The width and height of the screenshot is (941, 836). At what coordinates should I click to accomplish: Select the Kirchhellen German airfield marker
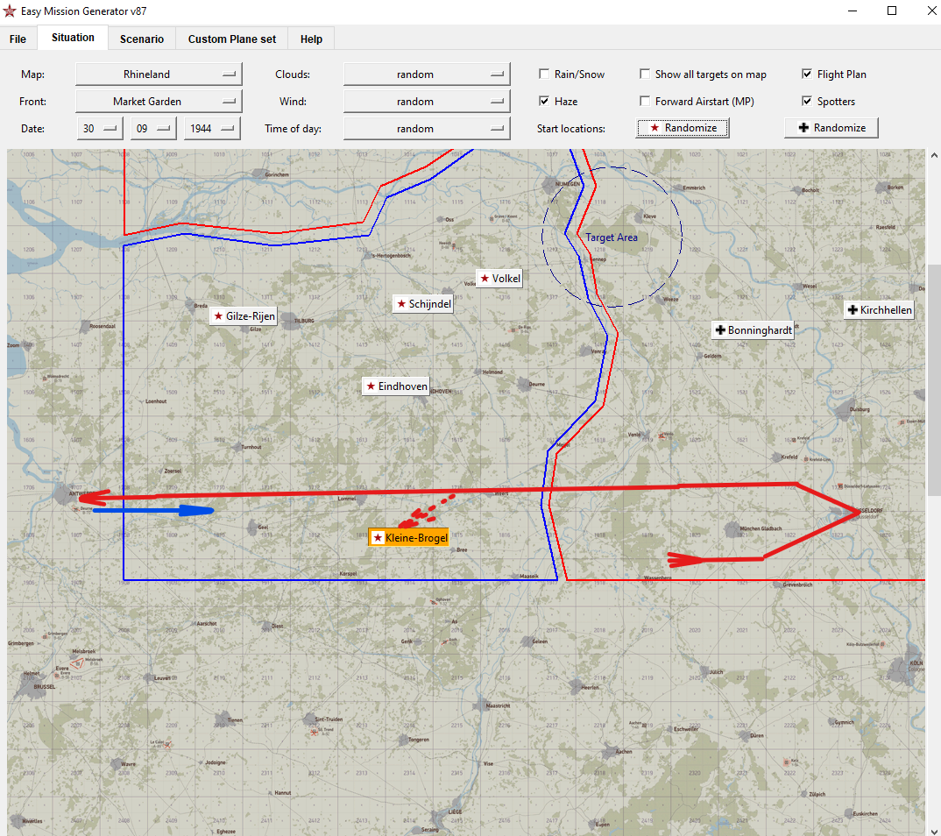pos(879,310)
